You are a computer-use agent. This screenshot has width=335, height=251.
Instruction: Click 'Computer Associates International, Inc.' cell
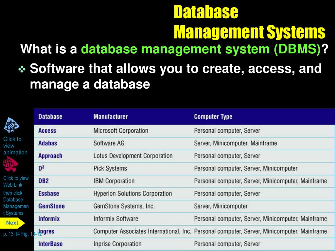(x=142, y=231)
